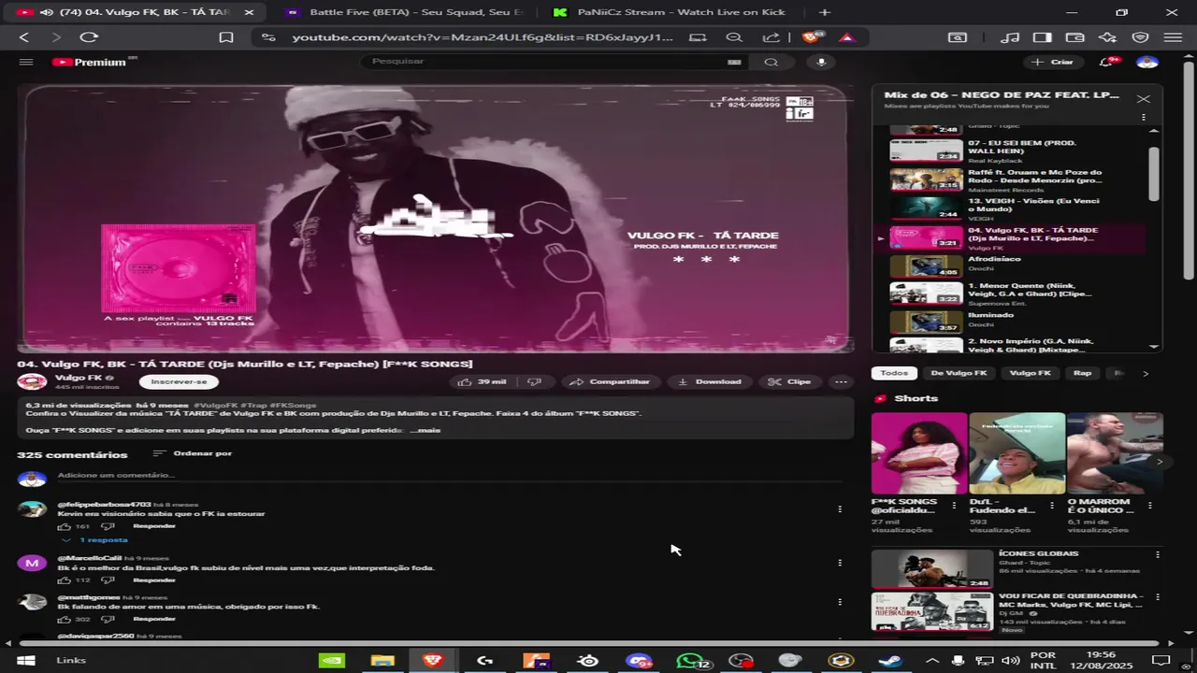Expand the description with ...mais

[x=425, y=430]
